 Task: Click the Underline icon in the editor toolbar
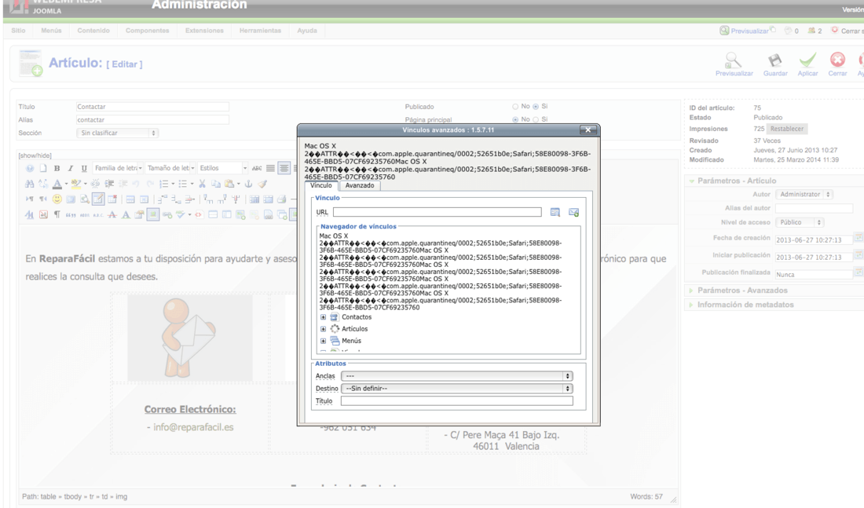(84, 168)
